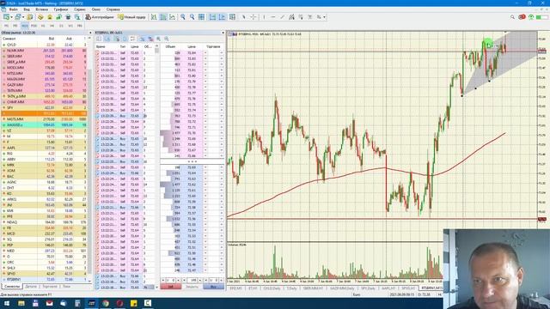This screenshot has height=309, width=550.
Task: Select the equidistant channel tool
Action: click(291, 17)
